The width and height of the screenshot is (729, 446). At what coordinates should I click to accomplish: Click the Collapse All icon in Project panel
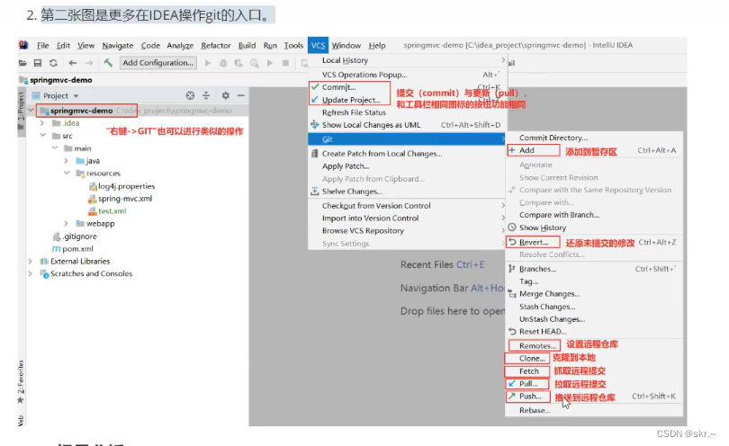tap(206, 95)
